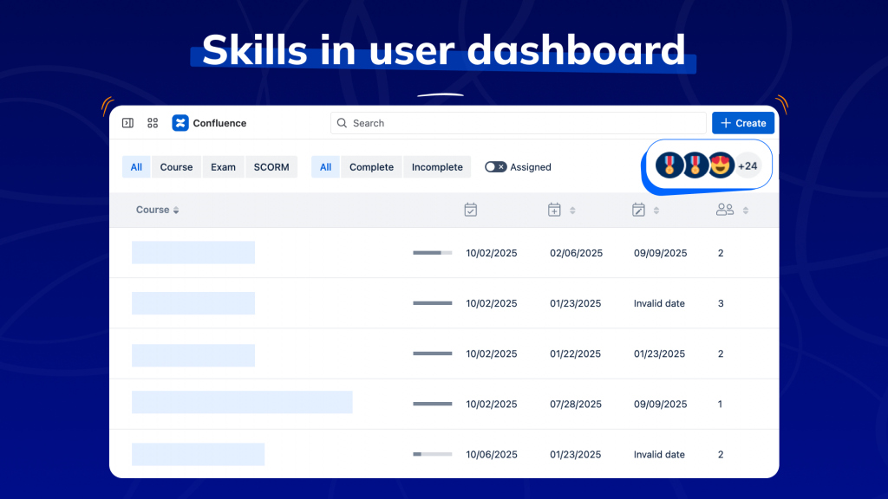Select the Exam filter tab

223,167
